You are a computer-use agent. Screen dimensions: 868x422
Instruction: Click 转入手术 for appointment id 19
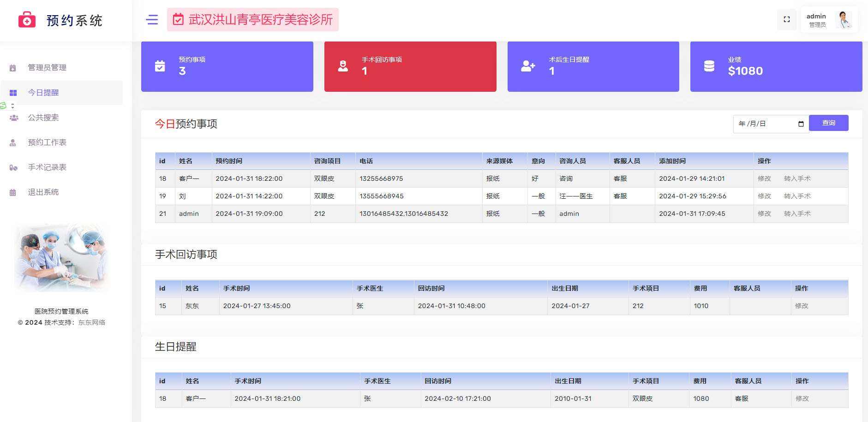click(x=797, y=196)
